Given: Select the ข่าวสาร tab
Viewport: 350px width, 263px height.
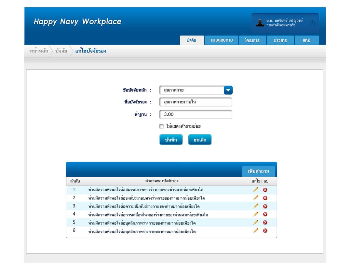Looking at the screenshot, I should (280, 40).
